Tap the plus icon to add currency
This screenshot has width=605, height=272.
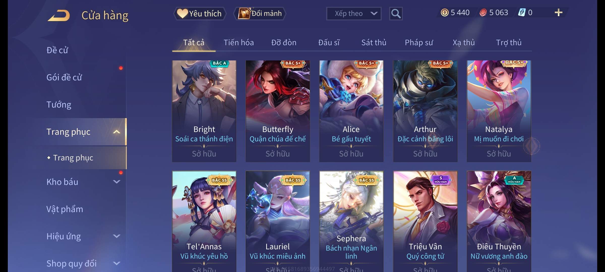tap(558, 13)
